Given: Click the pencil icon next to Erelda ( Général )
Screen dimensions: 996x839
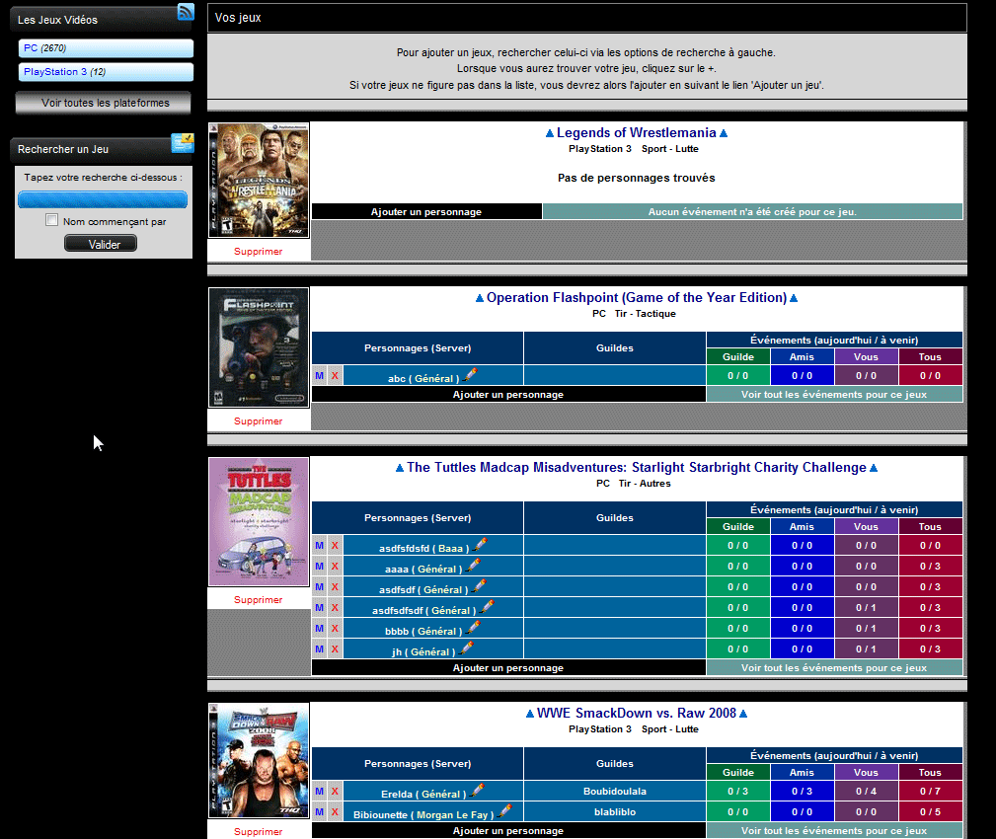Looking at the screenshot, I should click(477, 790).
